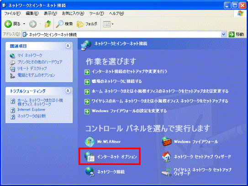Collapse the 関連項目 panel
The height and width of the screenshot is (186, 248).
point(68,46)
